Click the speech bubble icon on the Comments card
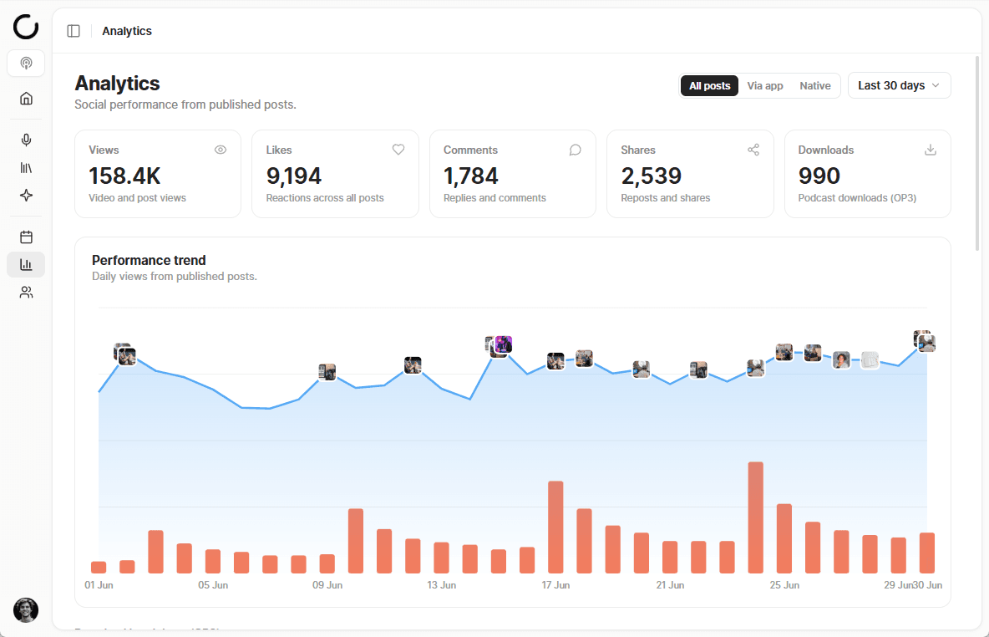The height and width of the screenshot is (637, 989). (576, 150)
